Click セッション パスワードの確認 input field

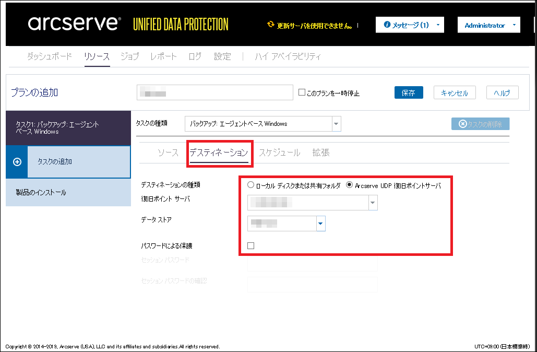tap(312, 285)
